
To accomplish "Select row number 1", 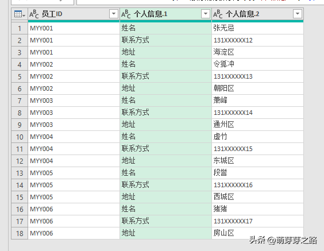I will click(20, 28).
